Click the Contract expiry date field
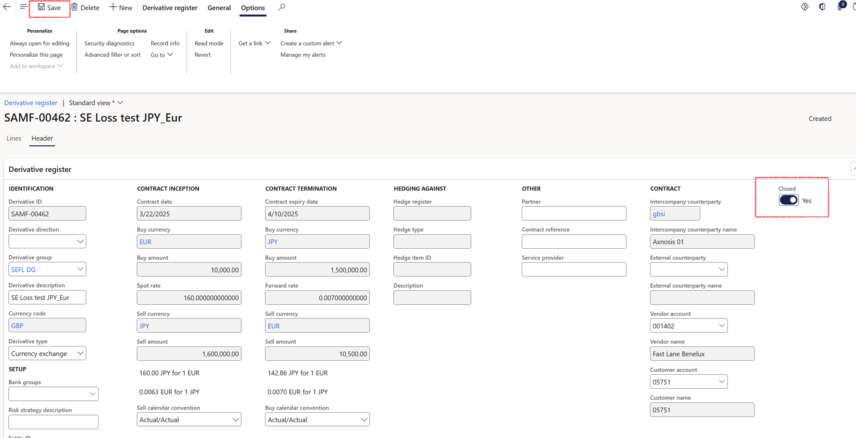 point(317,213)
